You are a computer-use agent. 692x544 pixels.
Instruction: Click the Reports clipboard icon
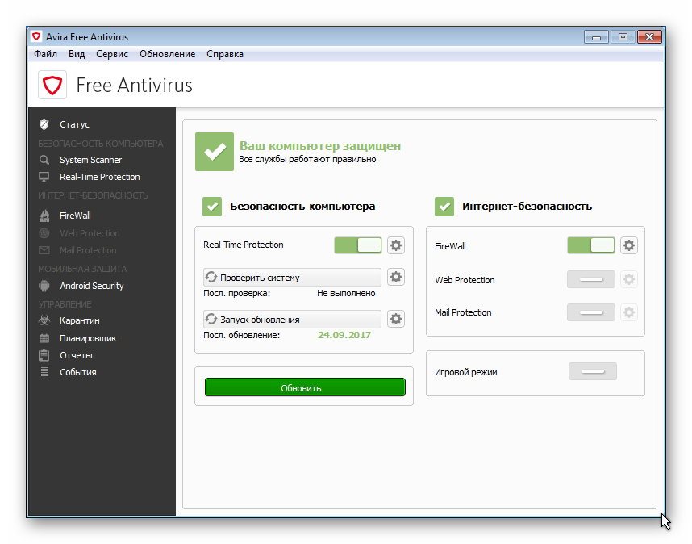pyautogui.click(x=44, y=355)
